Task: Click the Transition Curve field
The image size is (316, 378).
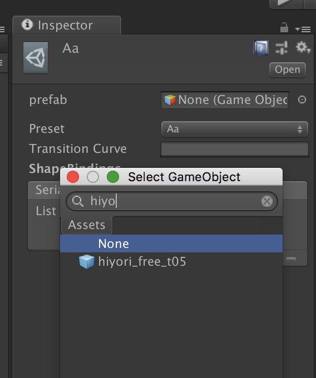Action: pyautogui.click(x=234, y=149)
